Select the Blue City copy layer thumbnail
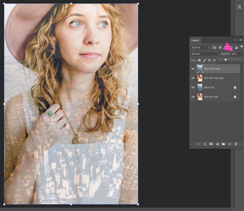The image size is (244, 211). pos(200,68)
